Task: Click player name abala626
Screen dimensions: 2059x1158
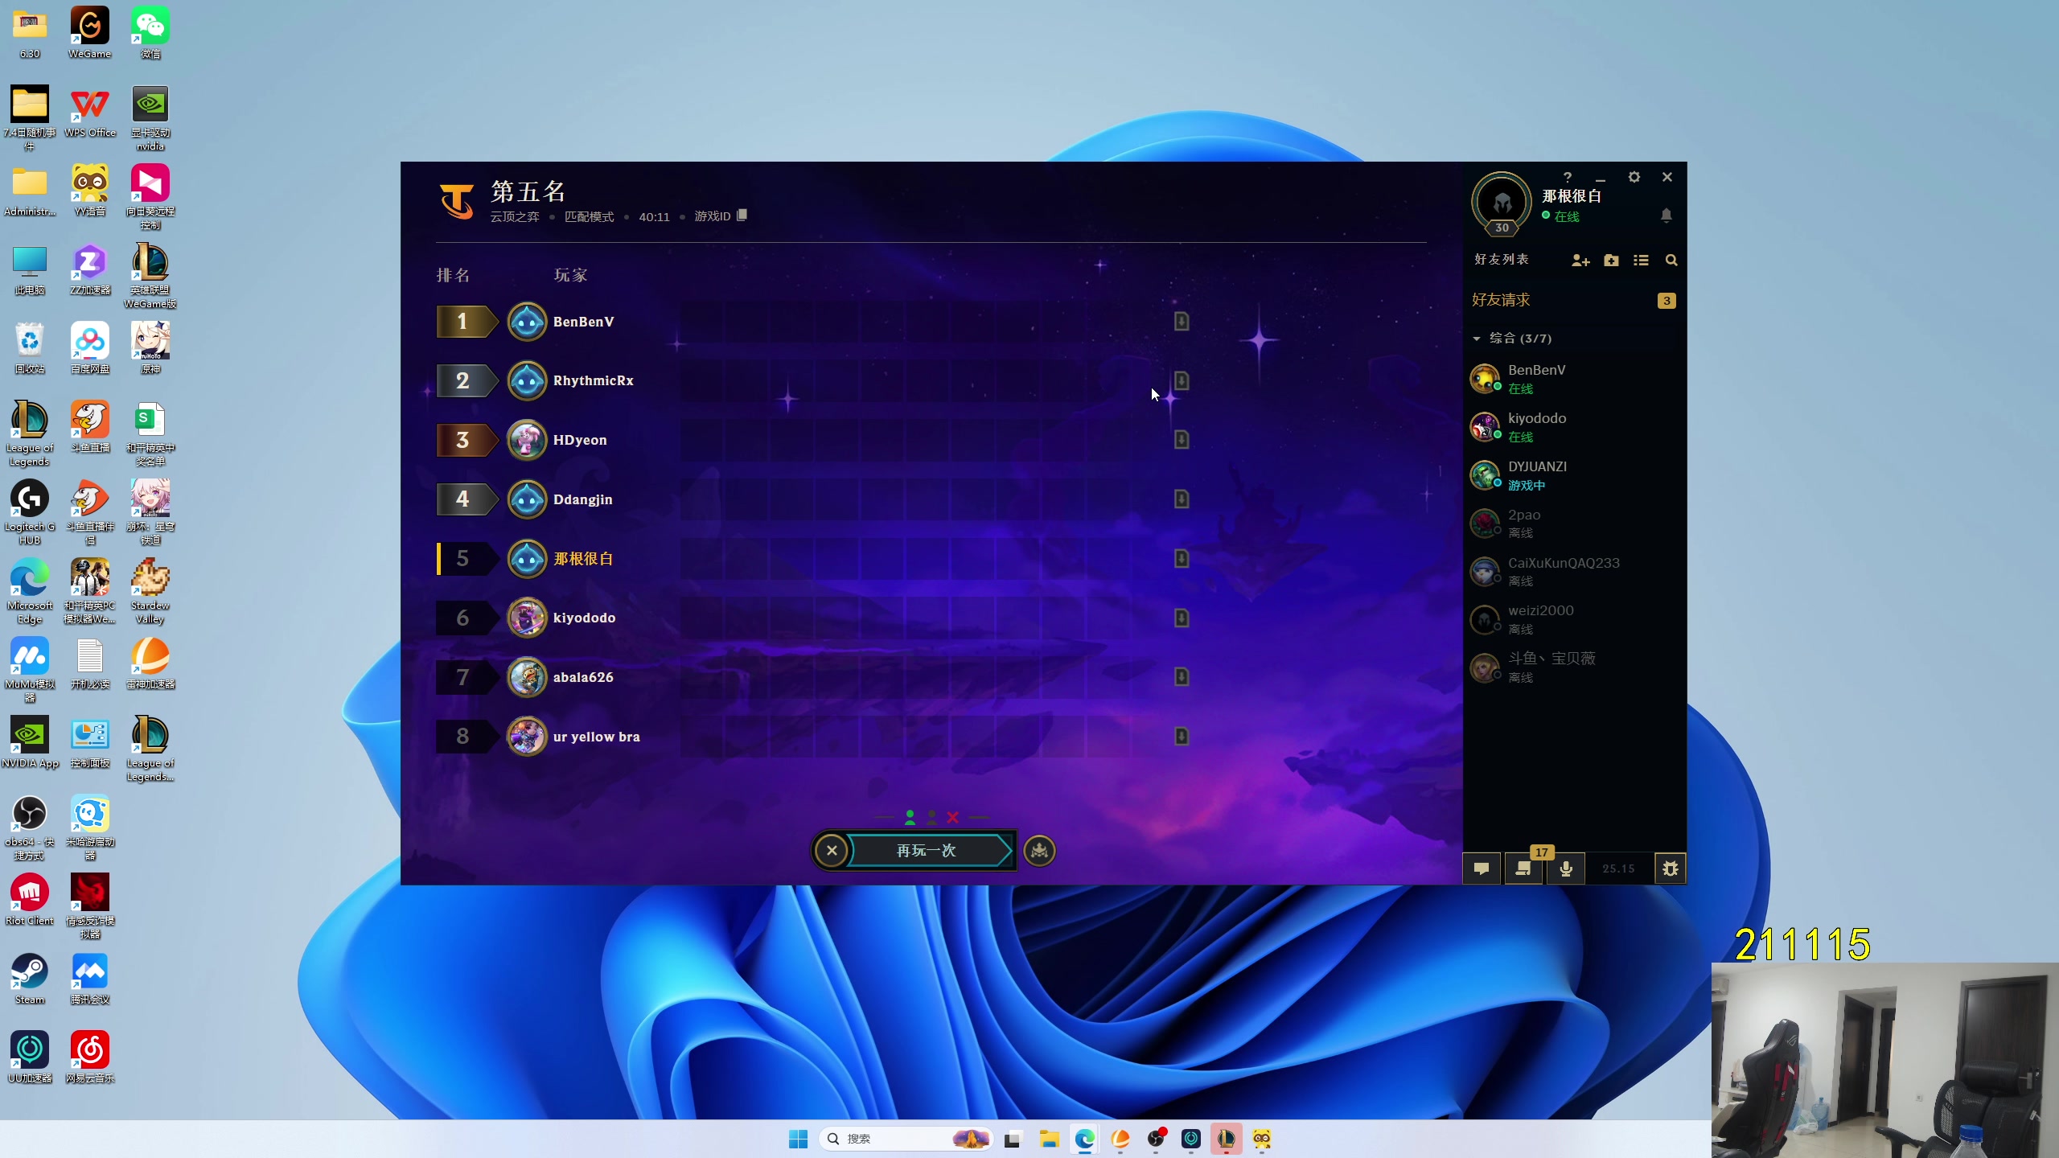Action: [583, 677]
